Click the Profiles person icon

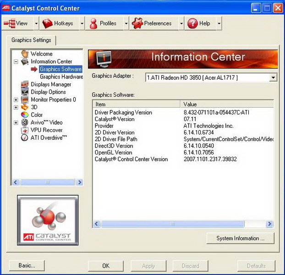point(93,24)
